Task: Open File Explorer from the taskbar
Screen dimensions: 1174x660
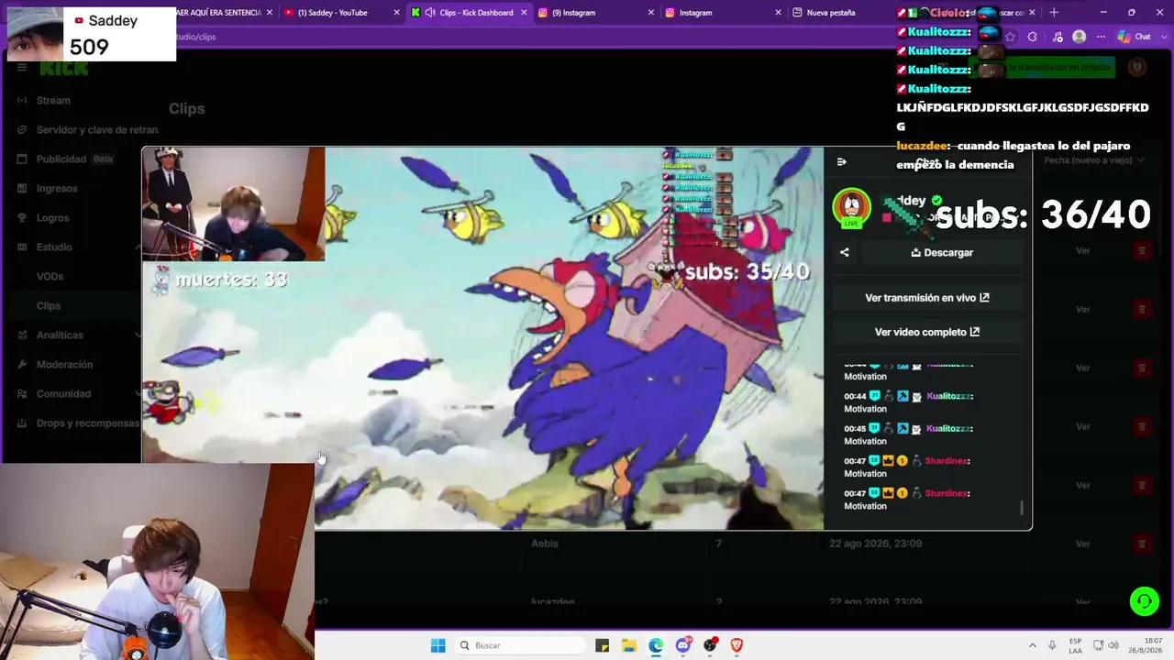Action: click(629, 645)
